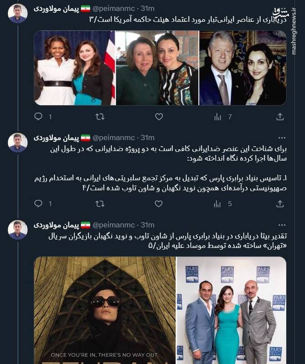305x364 pixels.
Task: Open more options on second tweet
Action: point(282,138)
